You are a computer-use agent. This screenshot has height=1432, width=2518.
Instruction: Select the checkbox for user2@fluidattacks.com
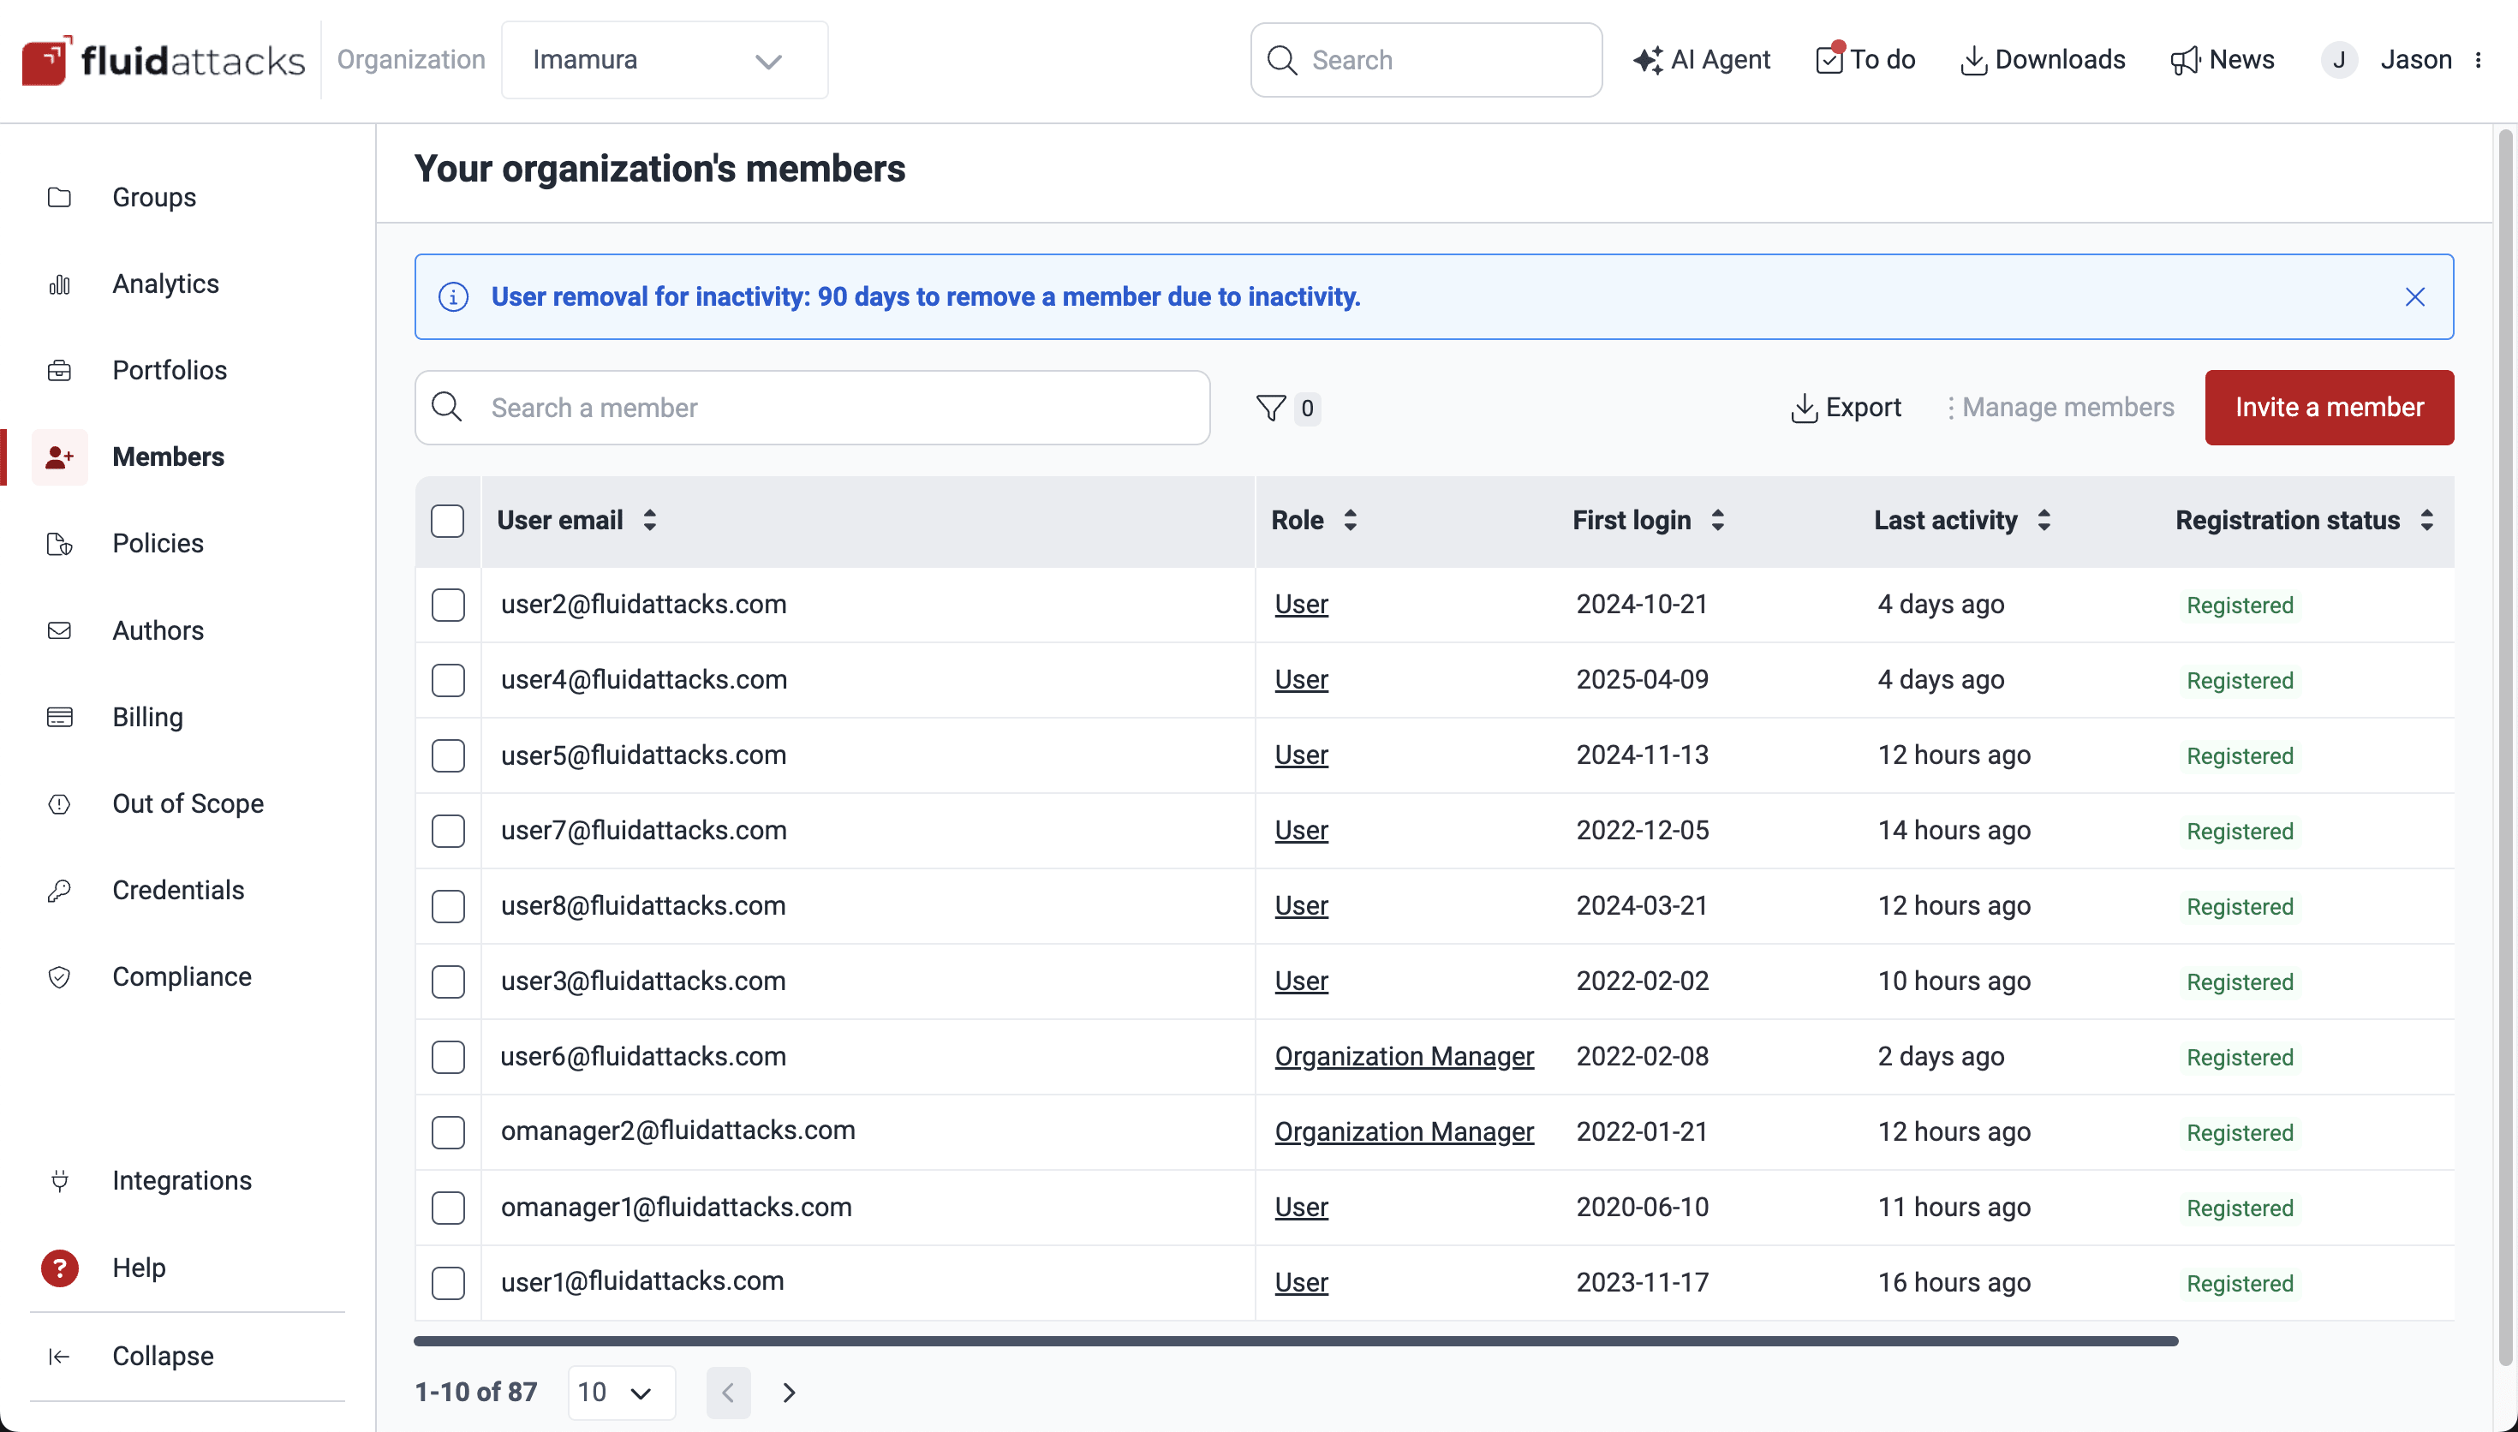[x=448, y=605]
